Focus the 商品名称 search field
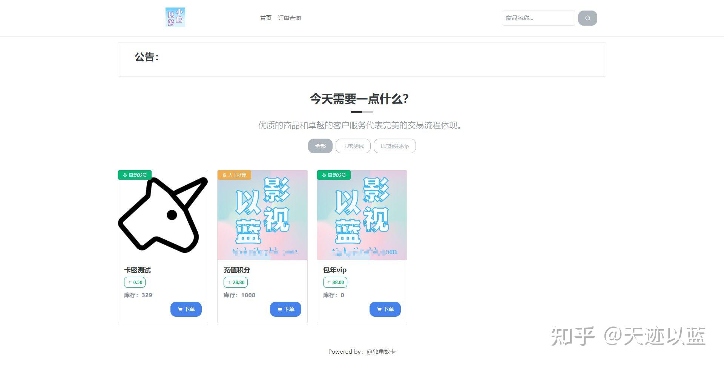The image size is (724, 365). point(538,18)
